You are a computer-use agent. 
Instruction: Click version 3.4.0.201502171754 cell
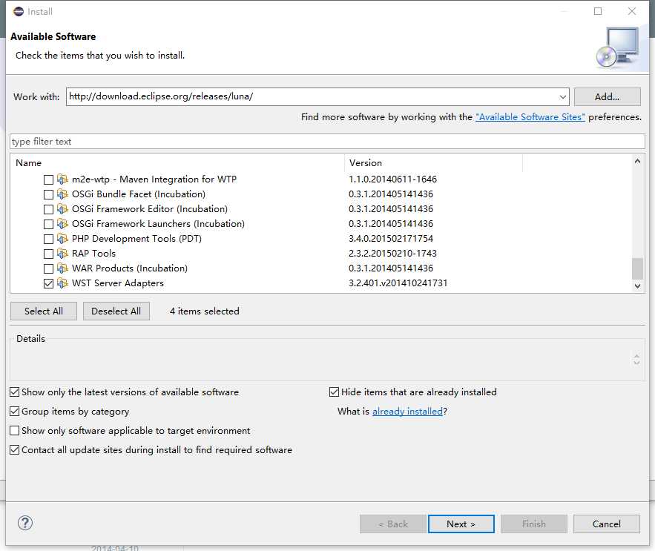[x=391, y=239]
